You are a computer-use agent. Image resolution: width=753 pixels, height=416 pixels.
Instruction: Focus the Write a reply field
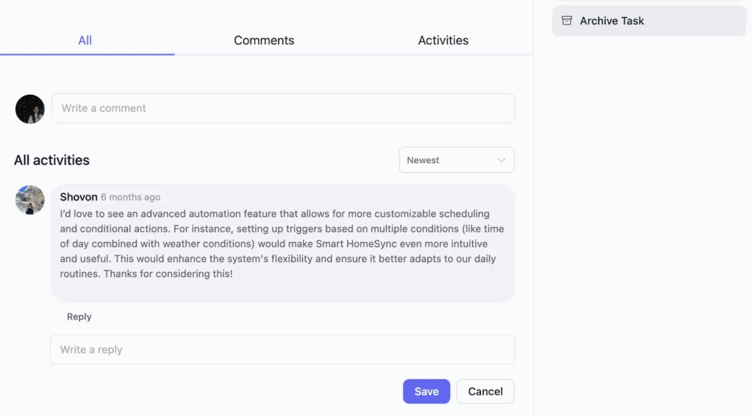282,349
